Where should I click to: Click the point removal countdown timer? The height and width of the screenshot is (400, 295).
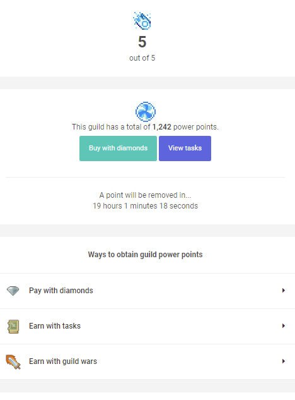tap(146, 206)
